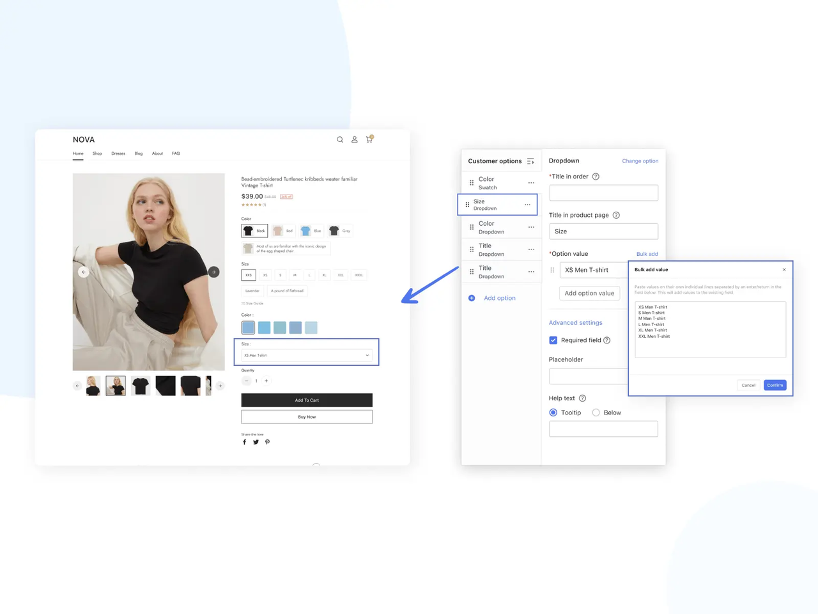Open the shopping cart icon
Viewport: 818px width, 614px height.
tap(369, 139)
